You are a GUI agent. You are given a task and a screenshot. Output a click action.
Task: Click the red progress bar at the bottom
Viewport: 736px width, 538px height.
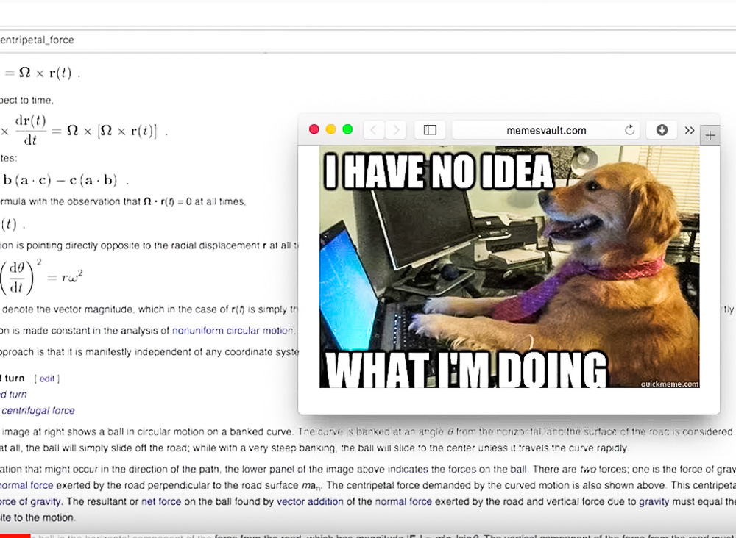tap(15, 535)
